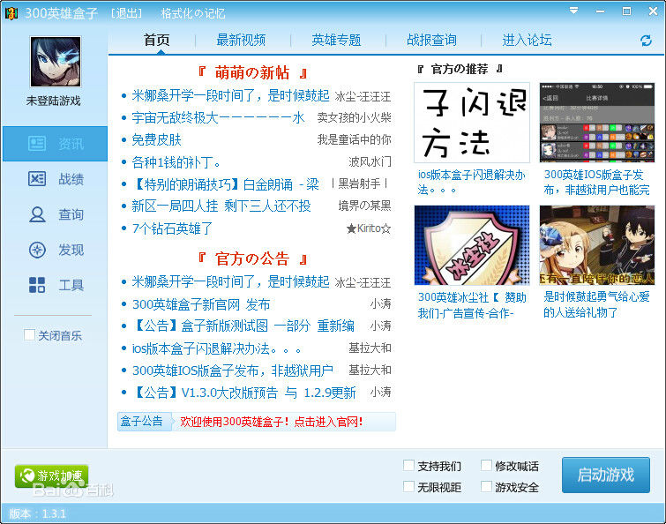Click the [退出] logout link
666x524 pixels.
click(x=126, y=13)
